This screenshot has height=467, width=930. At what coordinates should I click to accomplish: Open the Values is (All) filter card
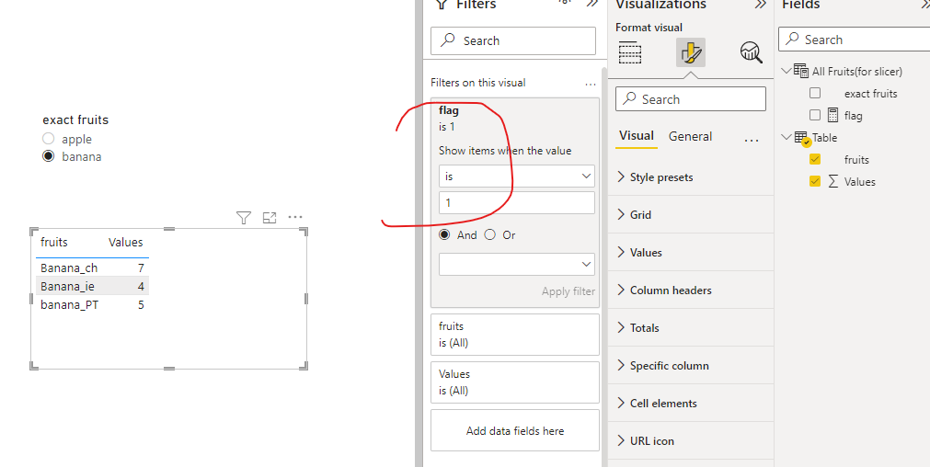pyautogui.click(x=515, y=382)
